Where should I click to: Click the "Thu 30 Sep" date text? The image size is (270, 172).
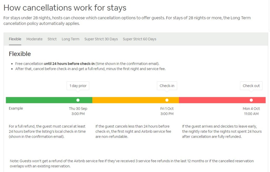click(x=78, y=109)
